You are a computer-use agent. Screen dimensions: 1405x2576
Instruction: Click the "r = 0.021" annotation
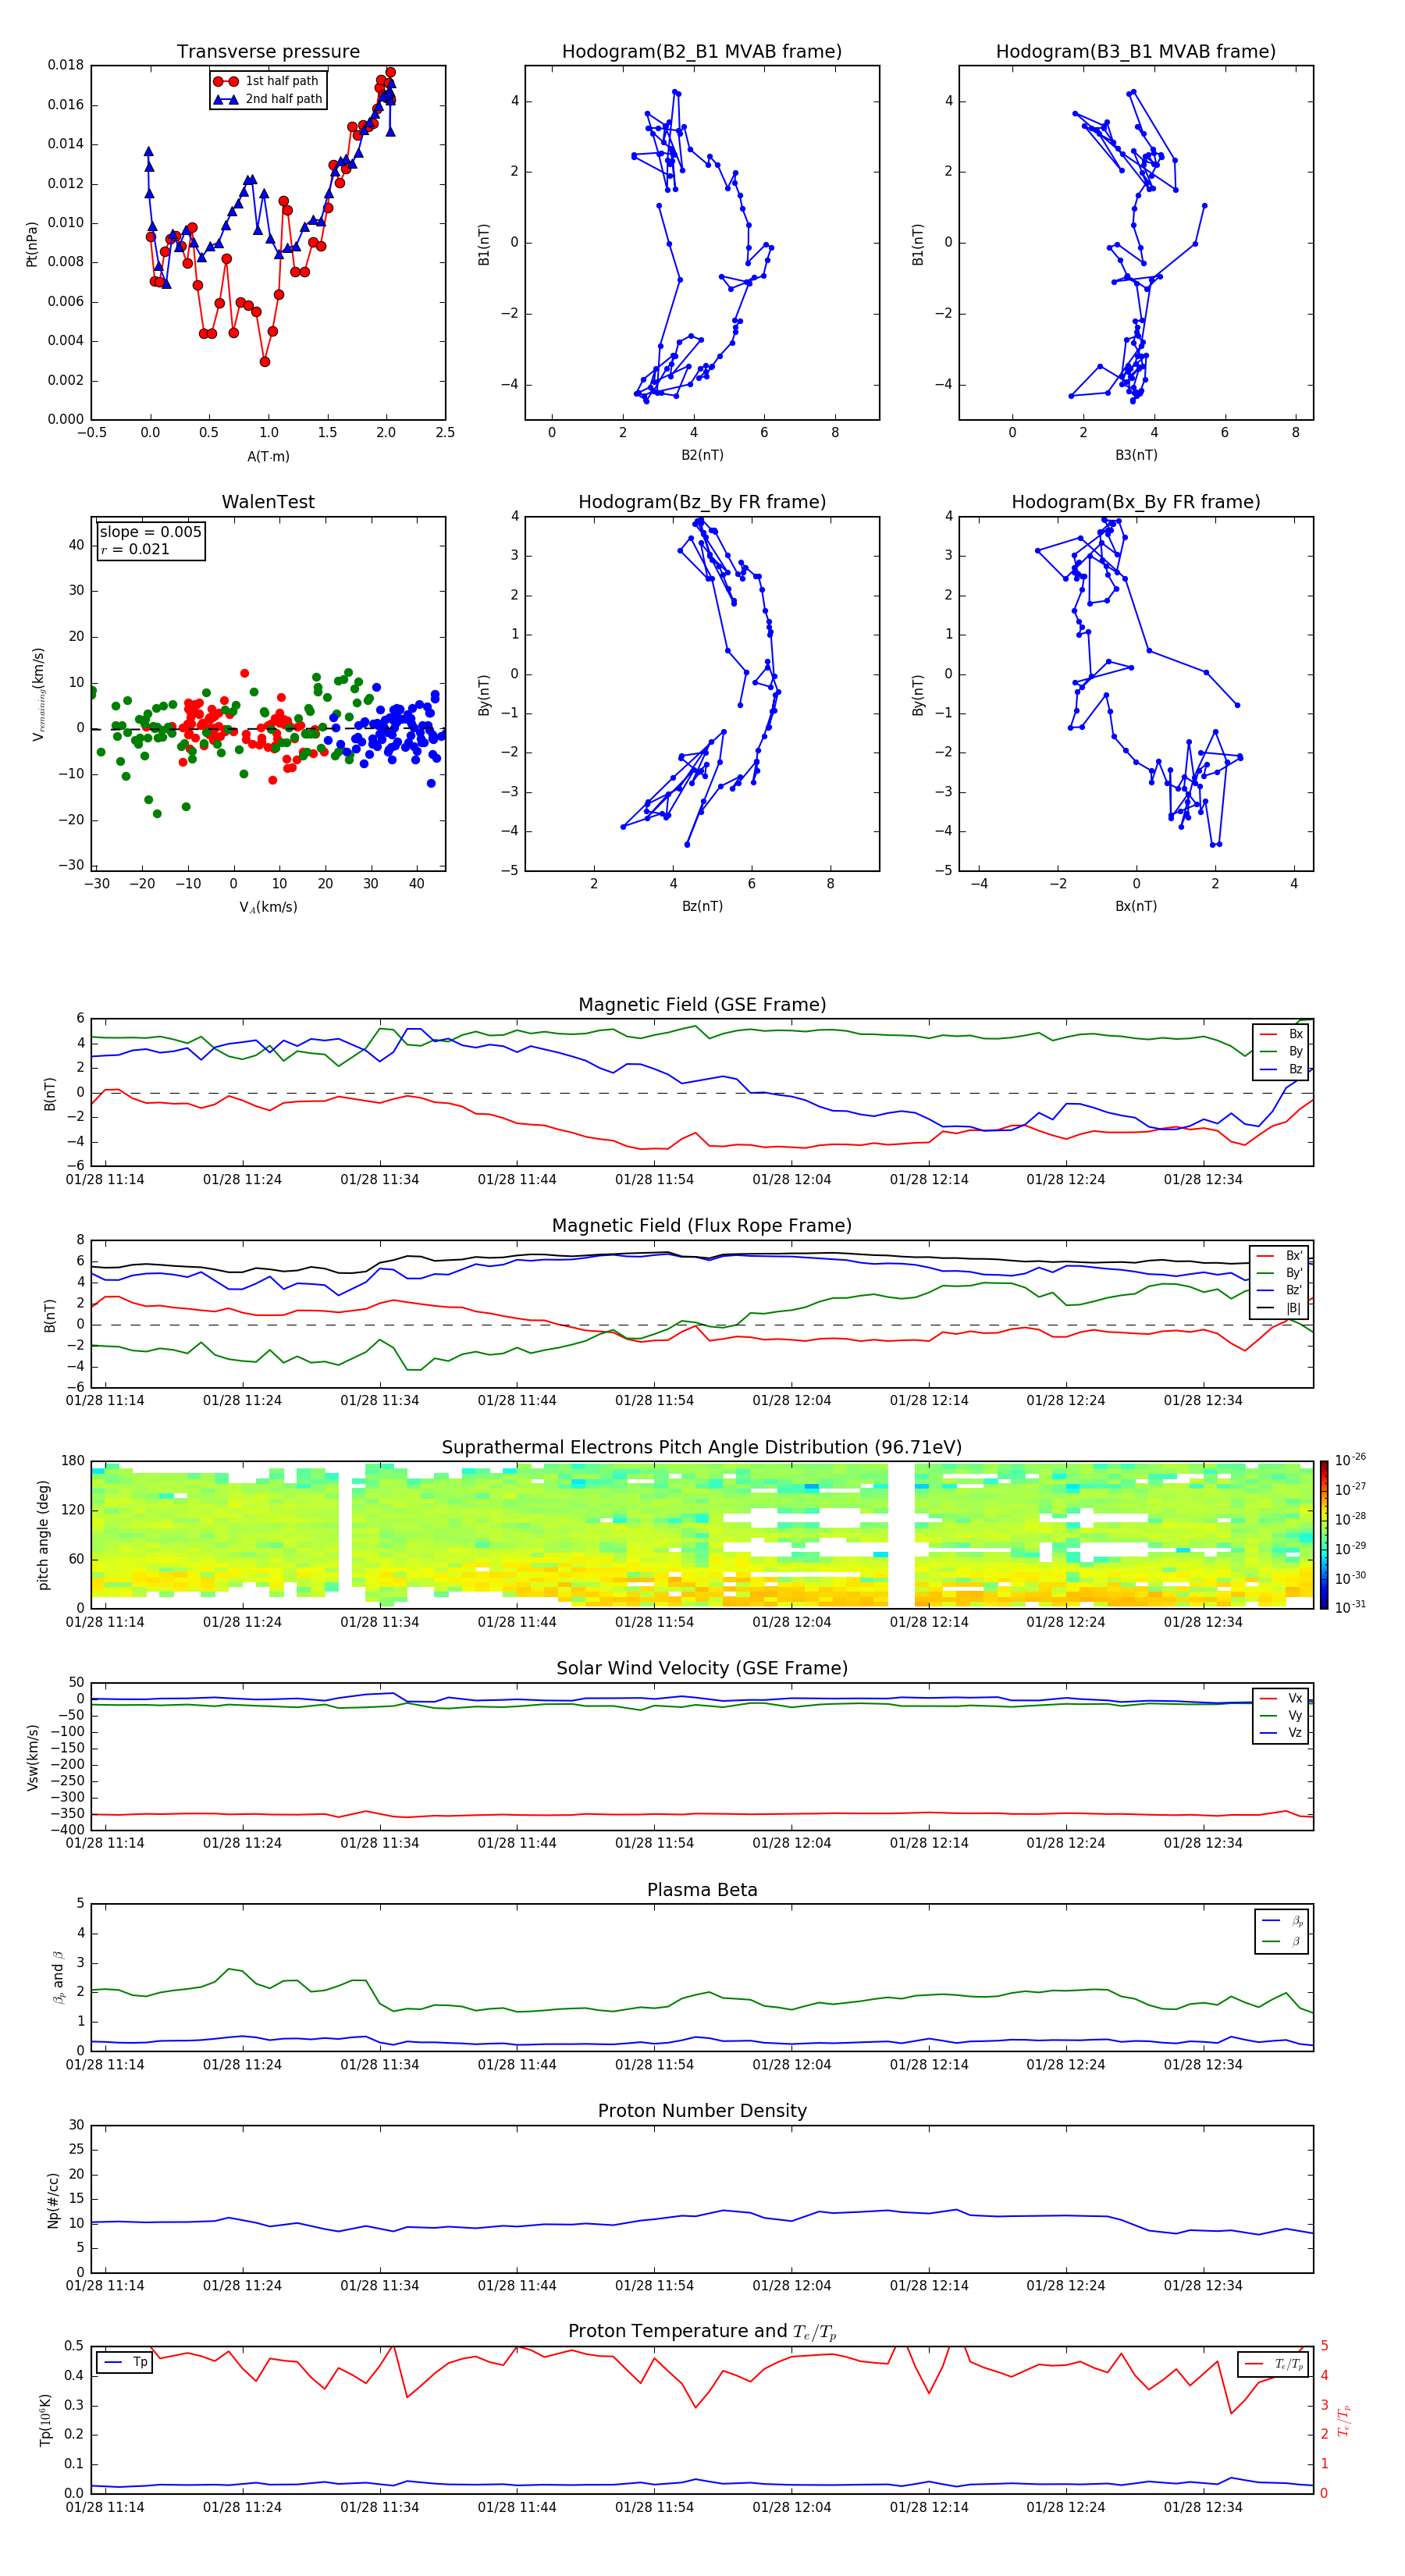(135, 549)
